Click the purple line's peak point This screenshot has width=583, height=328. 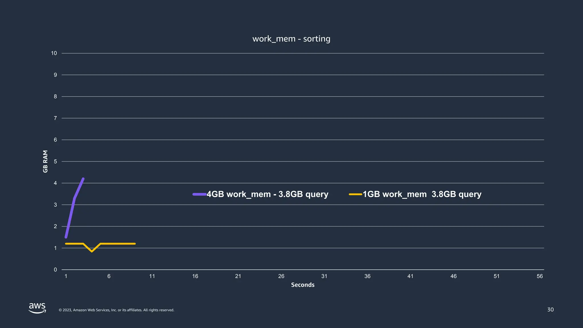coord(83,179)
